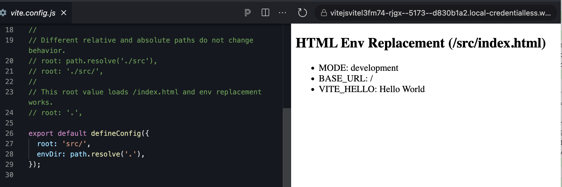Click the VITE_HELLO: Hello World list item

pos(371,89)
